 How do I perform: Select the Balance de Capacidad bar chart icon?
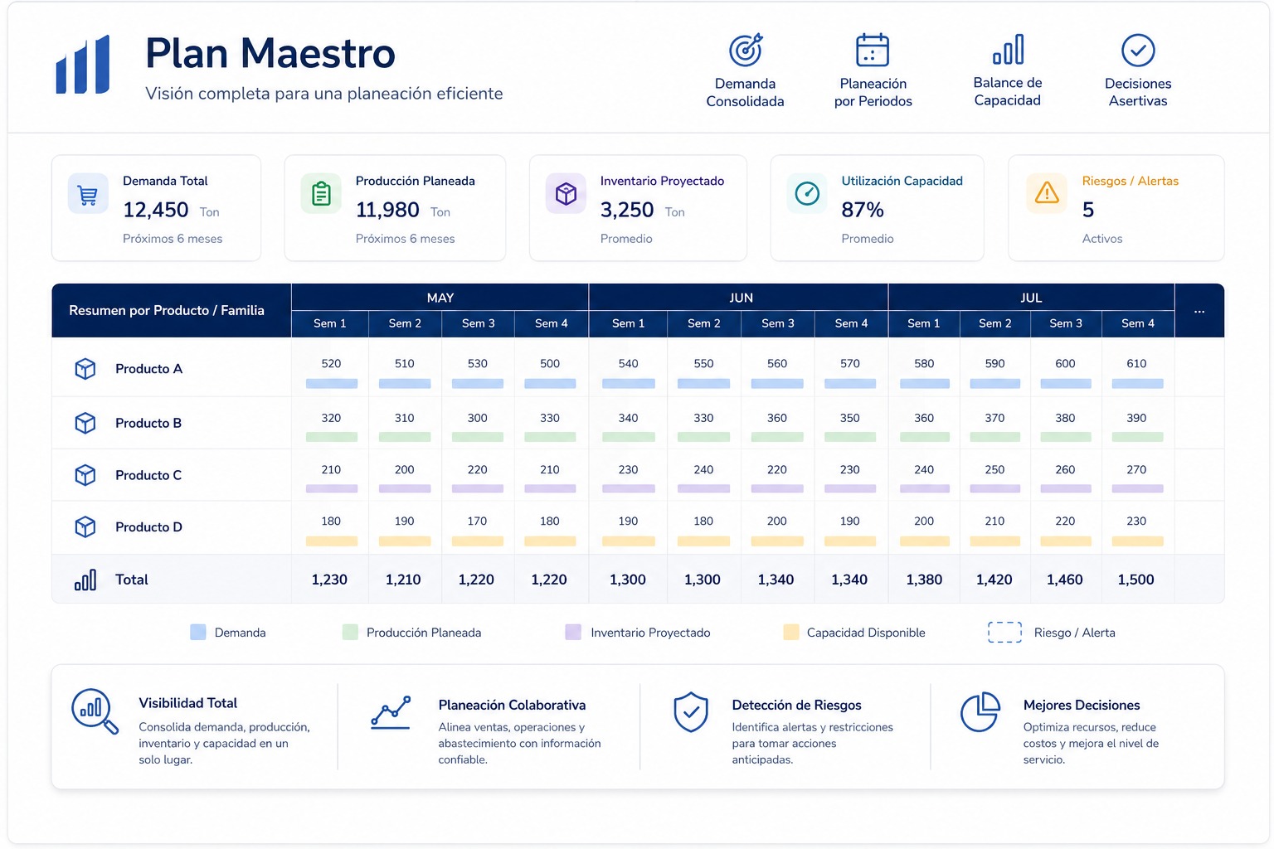[x=1008, y=50]
